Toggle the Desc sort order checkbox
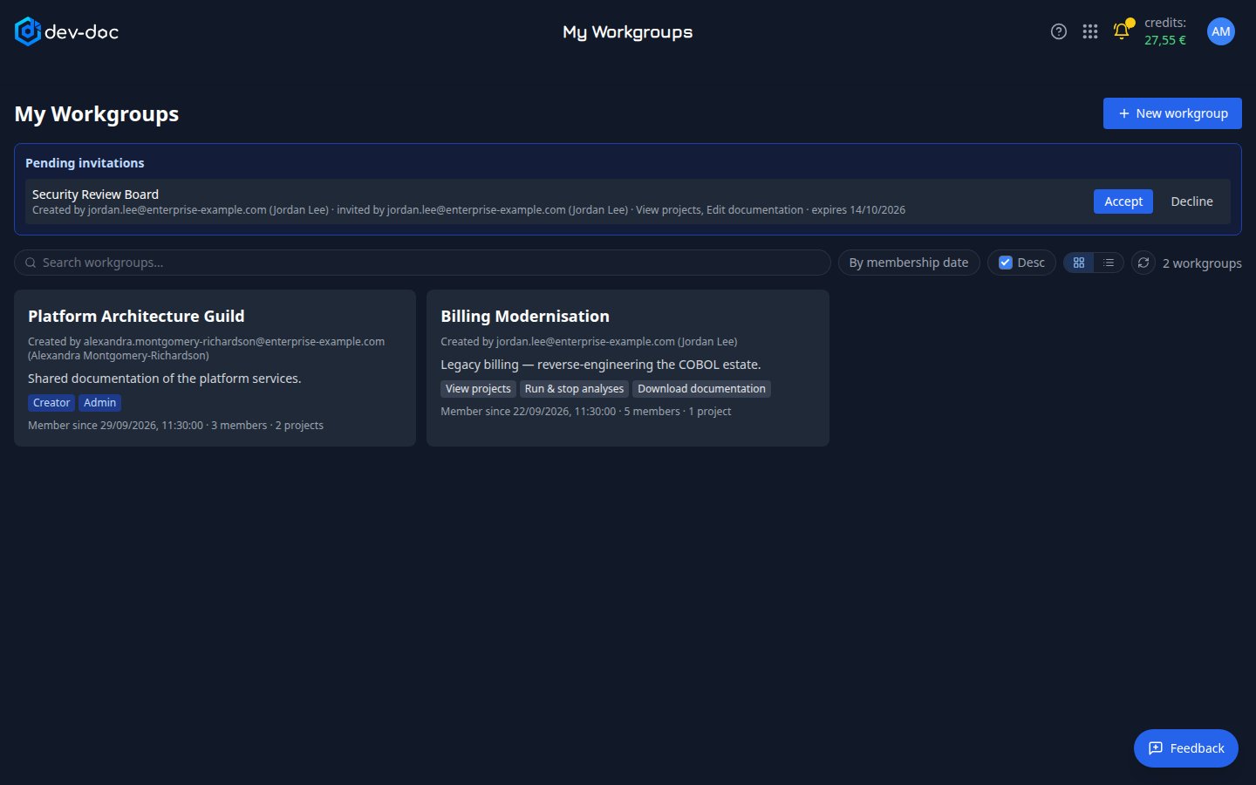 coord(1006,263)
